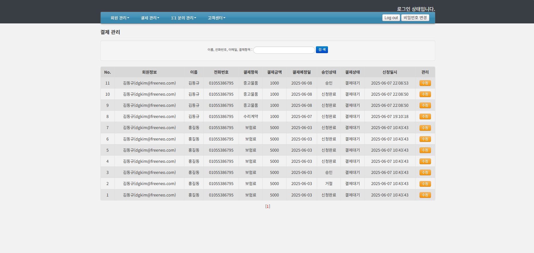
Task: Click amount 1000 in row 9
Action: 274,105
